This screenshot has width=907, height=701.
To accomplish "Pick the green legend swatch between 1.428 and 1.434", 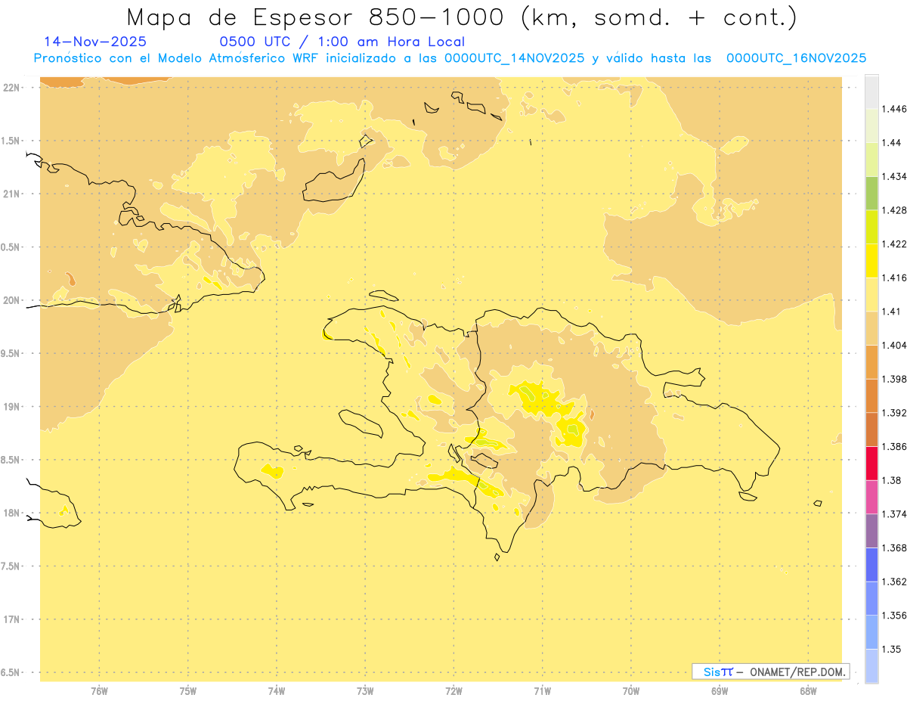I will tap(871, 193).
